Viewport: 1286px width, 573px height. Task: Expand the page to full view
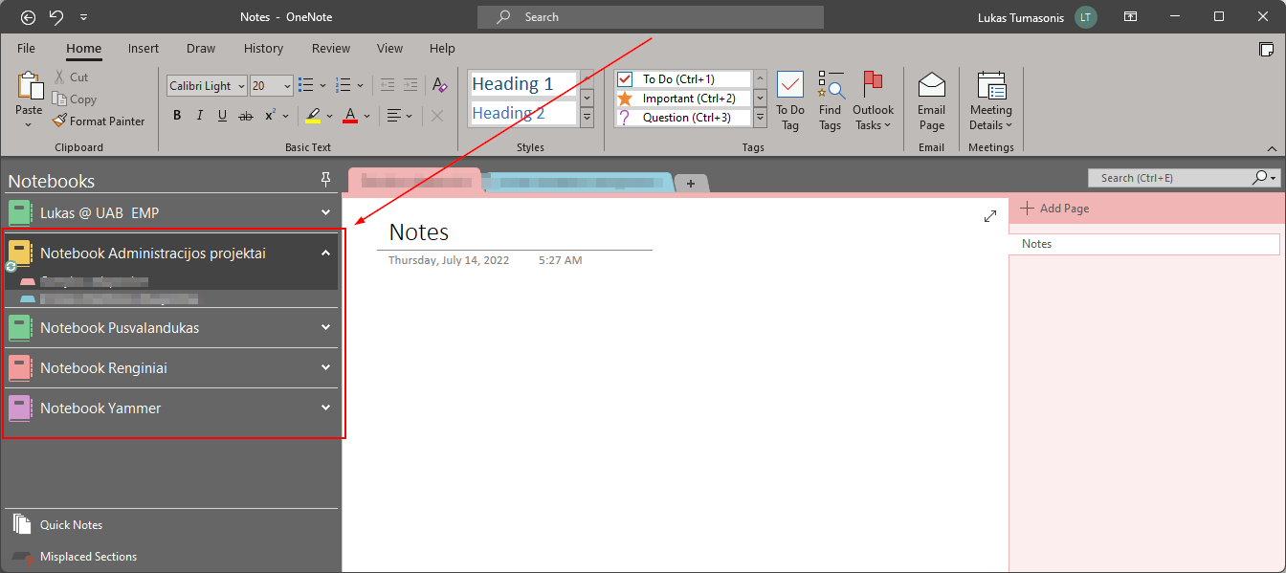coord(990,216)
